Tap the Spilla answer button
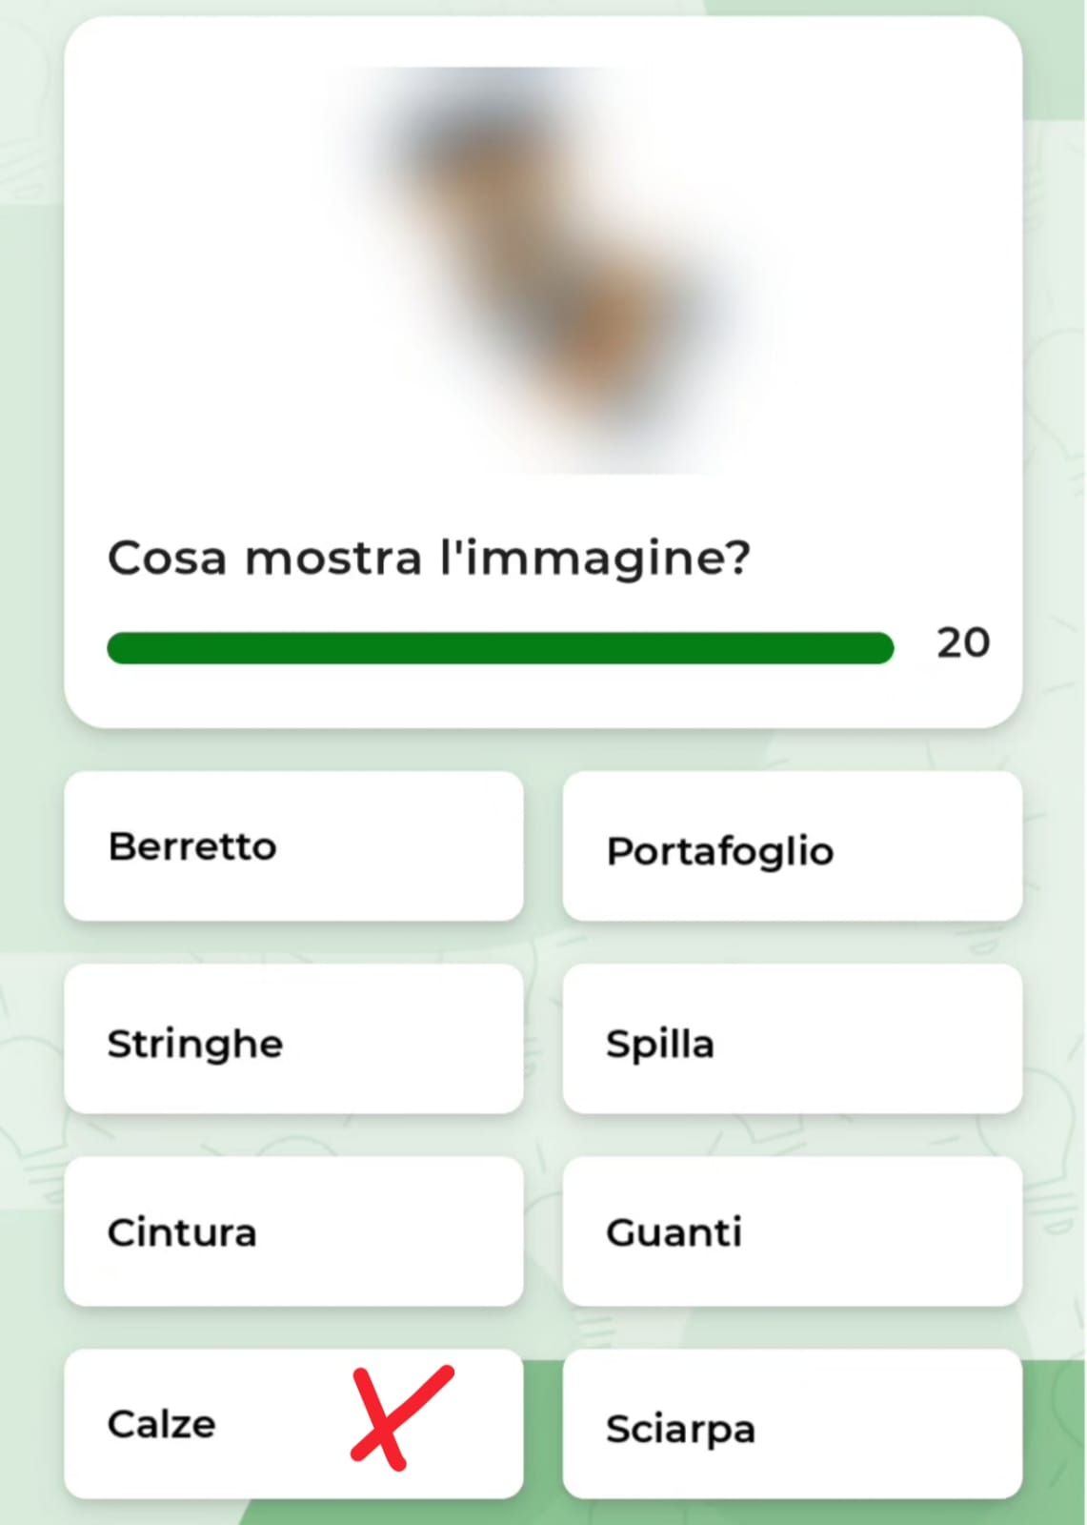1087x1525 pixels. tap(792, 1040)
